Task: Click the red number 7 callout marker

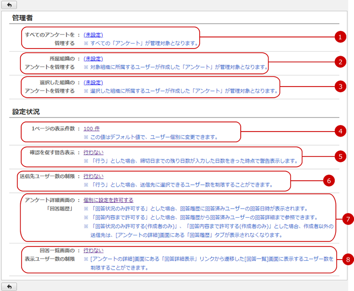Action: pos(347,219)
